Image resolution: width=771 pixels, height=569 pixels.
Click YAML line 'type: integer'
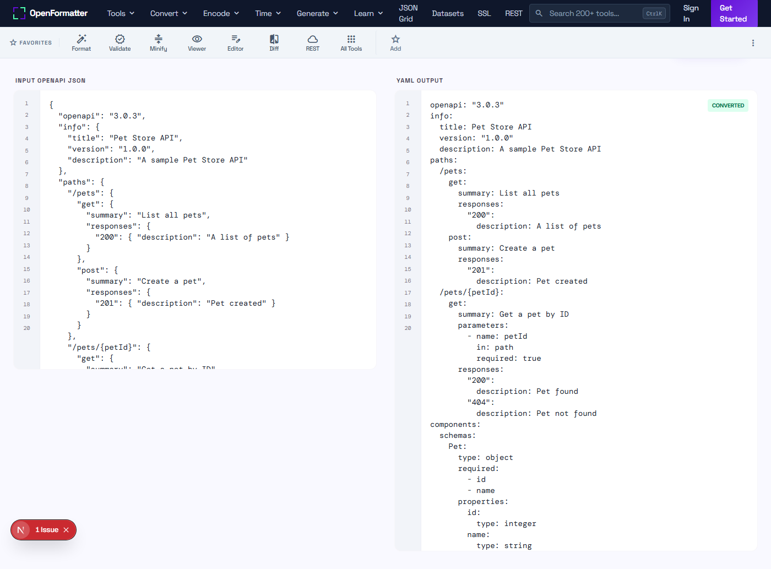point(506,524)
